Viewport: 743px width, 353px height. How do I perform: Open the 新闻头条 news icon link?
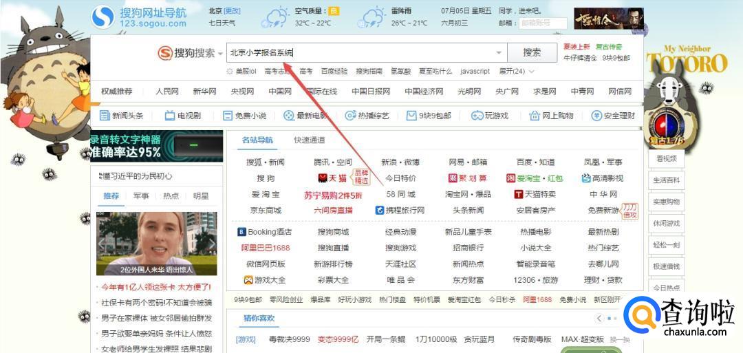(105, 116)
